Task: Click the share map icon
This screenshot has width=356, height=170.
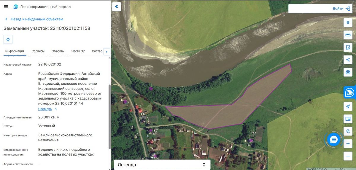Action: (348, 60)
